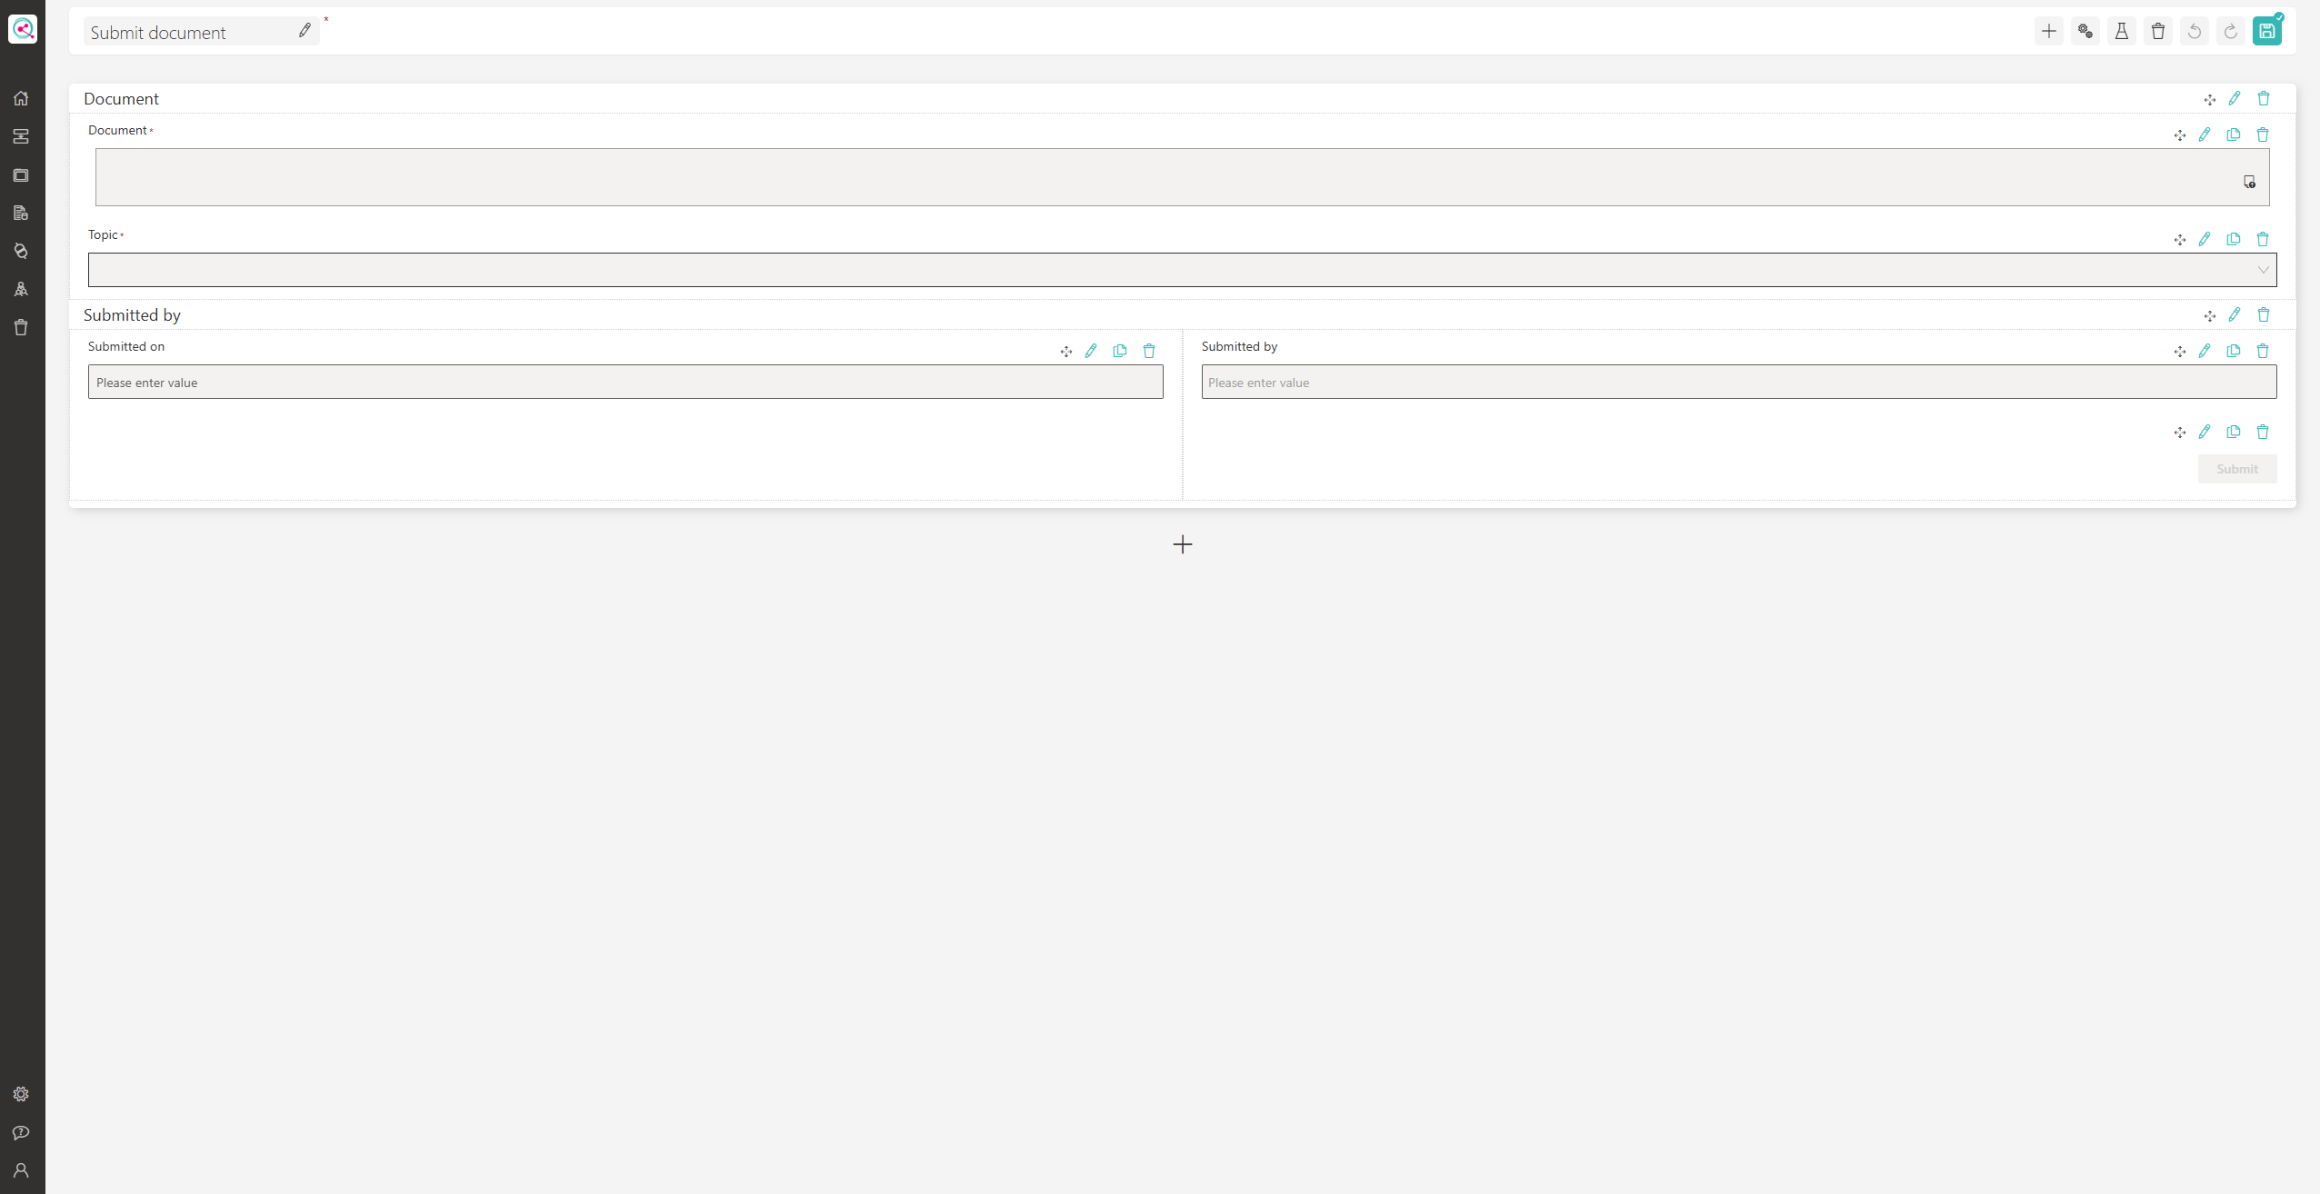Click the redo arrow in top toolbar

pyautogui.click(x=2230, y=32)
